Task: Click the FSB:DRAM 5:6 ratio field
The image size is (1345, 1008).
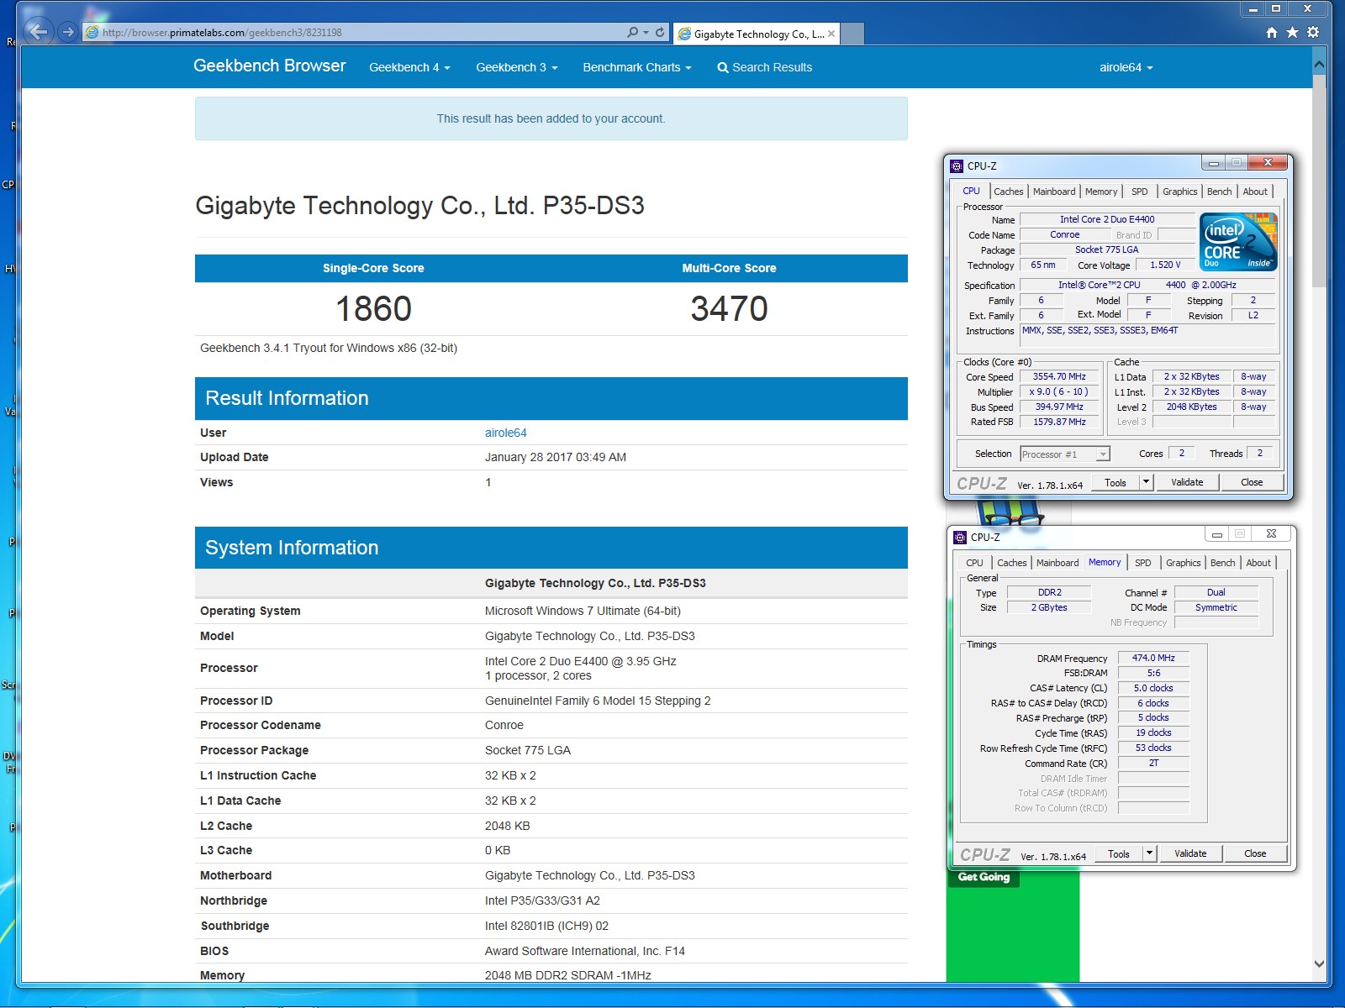Action: [x=1153, y=673]
